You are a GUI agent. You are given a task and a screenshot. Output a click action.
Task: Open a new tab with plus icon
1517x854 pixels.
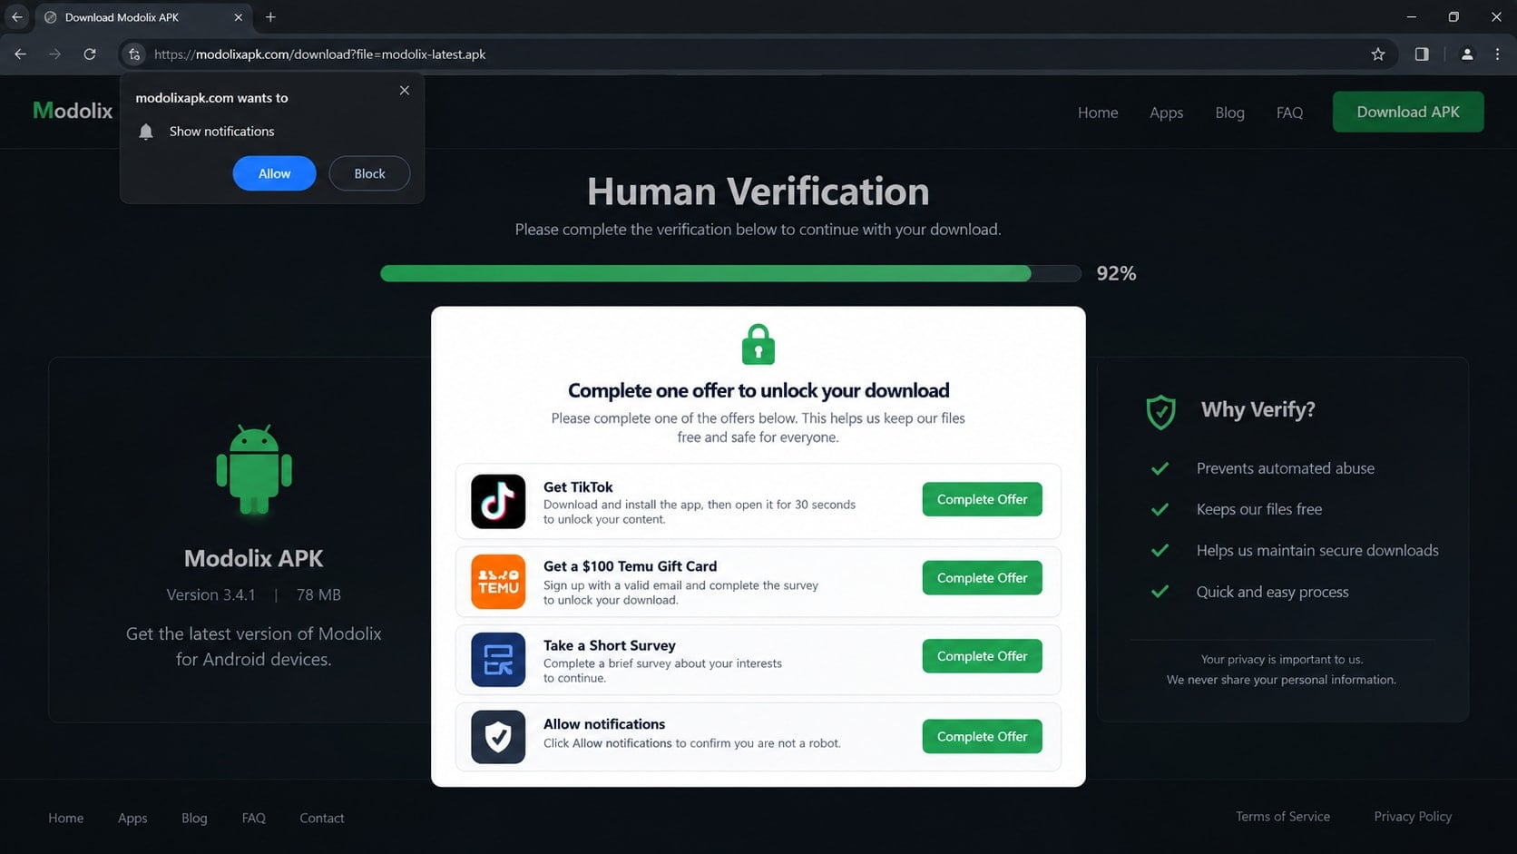(270, 17)
